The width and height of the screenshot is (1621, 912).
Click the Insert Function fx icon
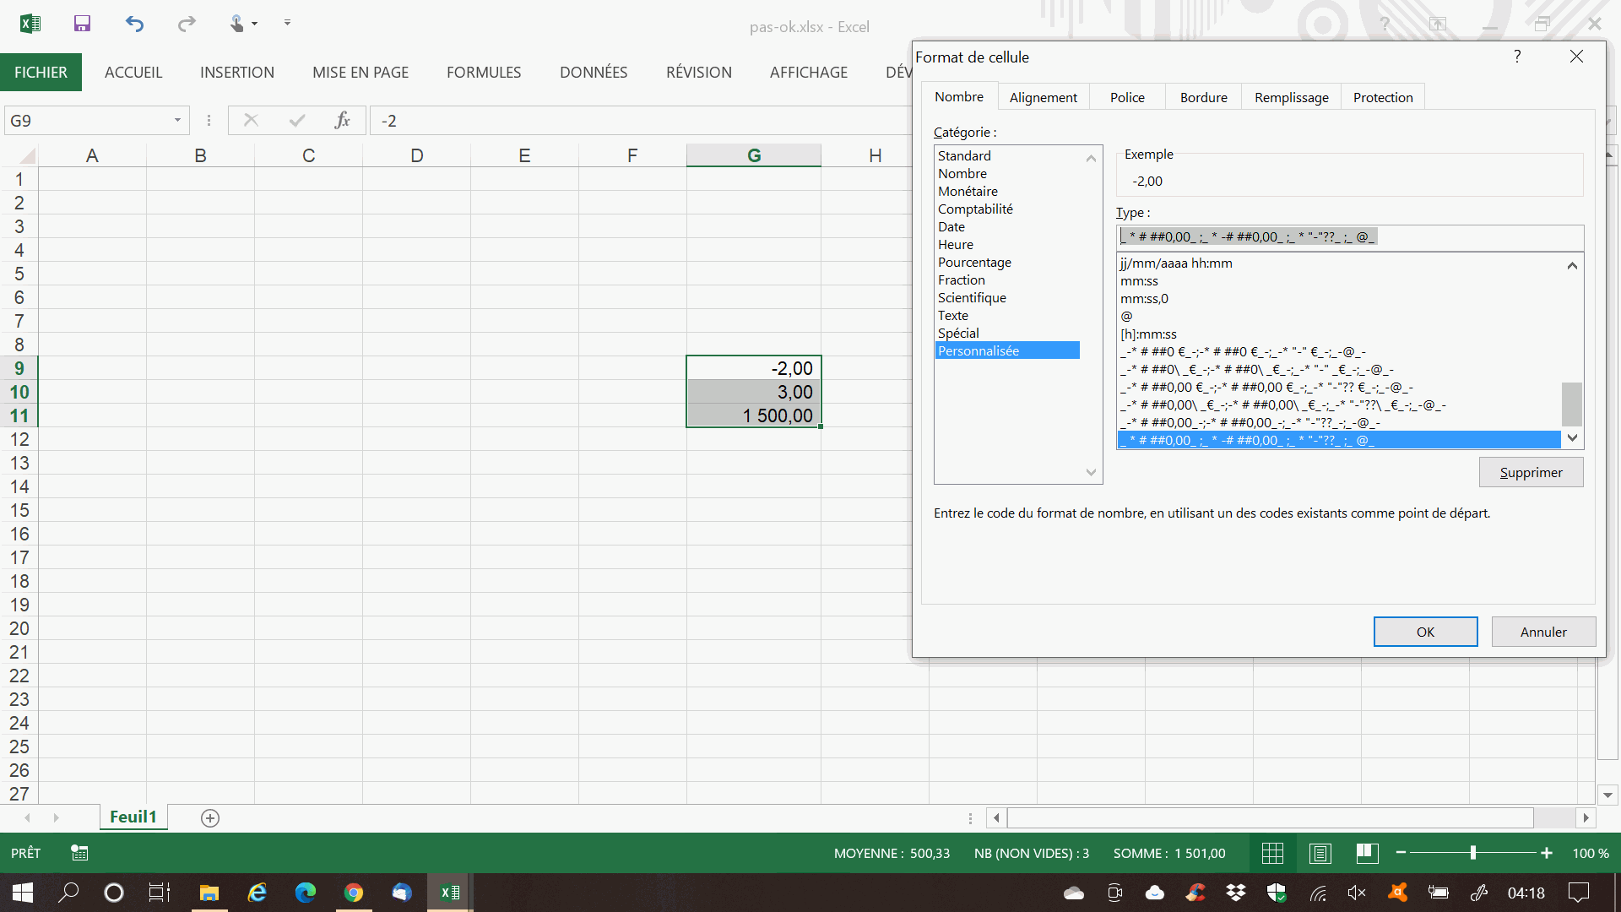point(342,120)
